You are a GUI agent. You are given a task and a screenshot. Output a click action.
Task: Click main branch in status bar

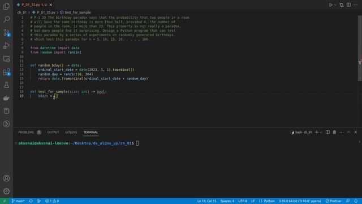point(18,201)
